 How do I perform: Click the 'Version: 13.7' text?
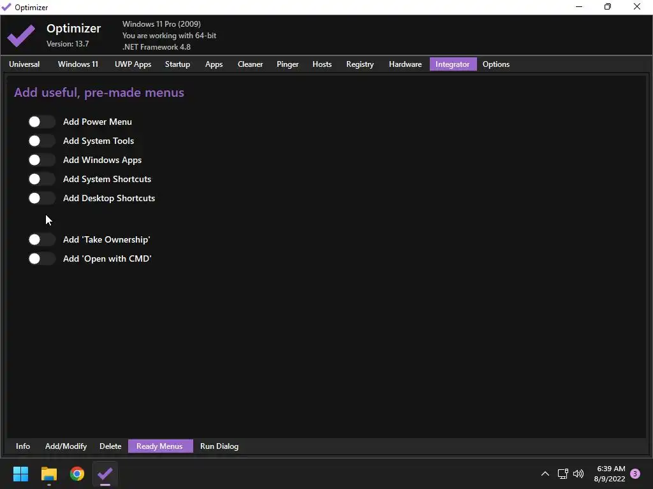pos(68,44)
